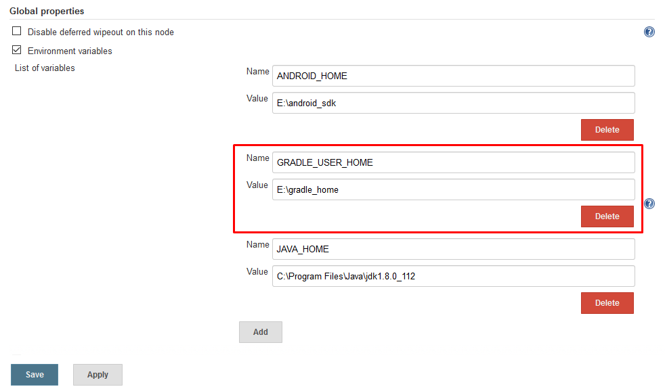Screen dimensions: 665x391
Task: Focus the GRADLE_USER_HOME name field
Action: click(x=453, y=162)
